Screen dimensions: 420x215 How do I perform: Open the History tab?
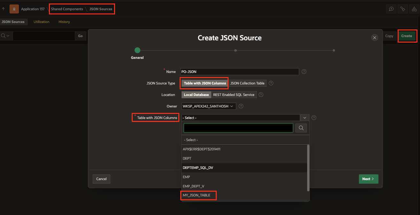pyautogui.click(x=64, y=22)
